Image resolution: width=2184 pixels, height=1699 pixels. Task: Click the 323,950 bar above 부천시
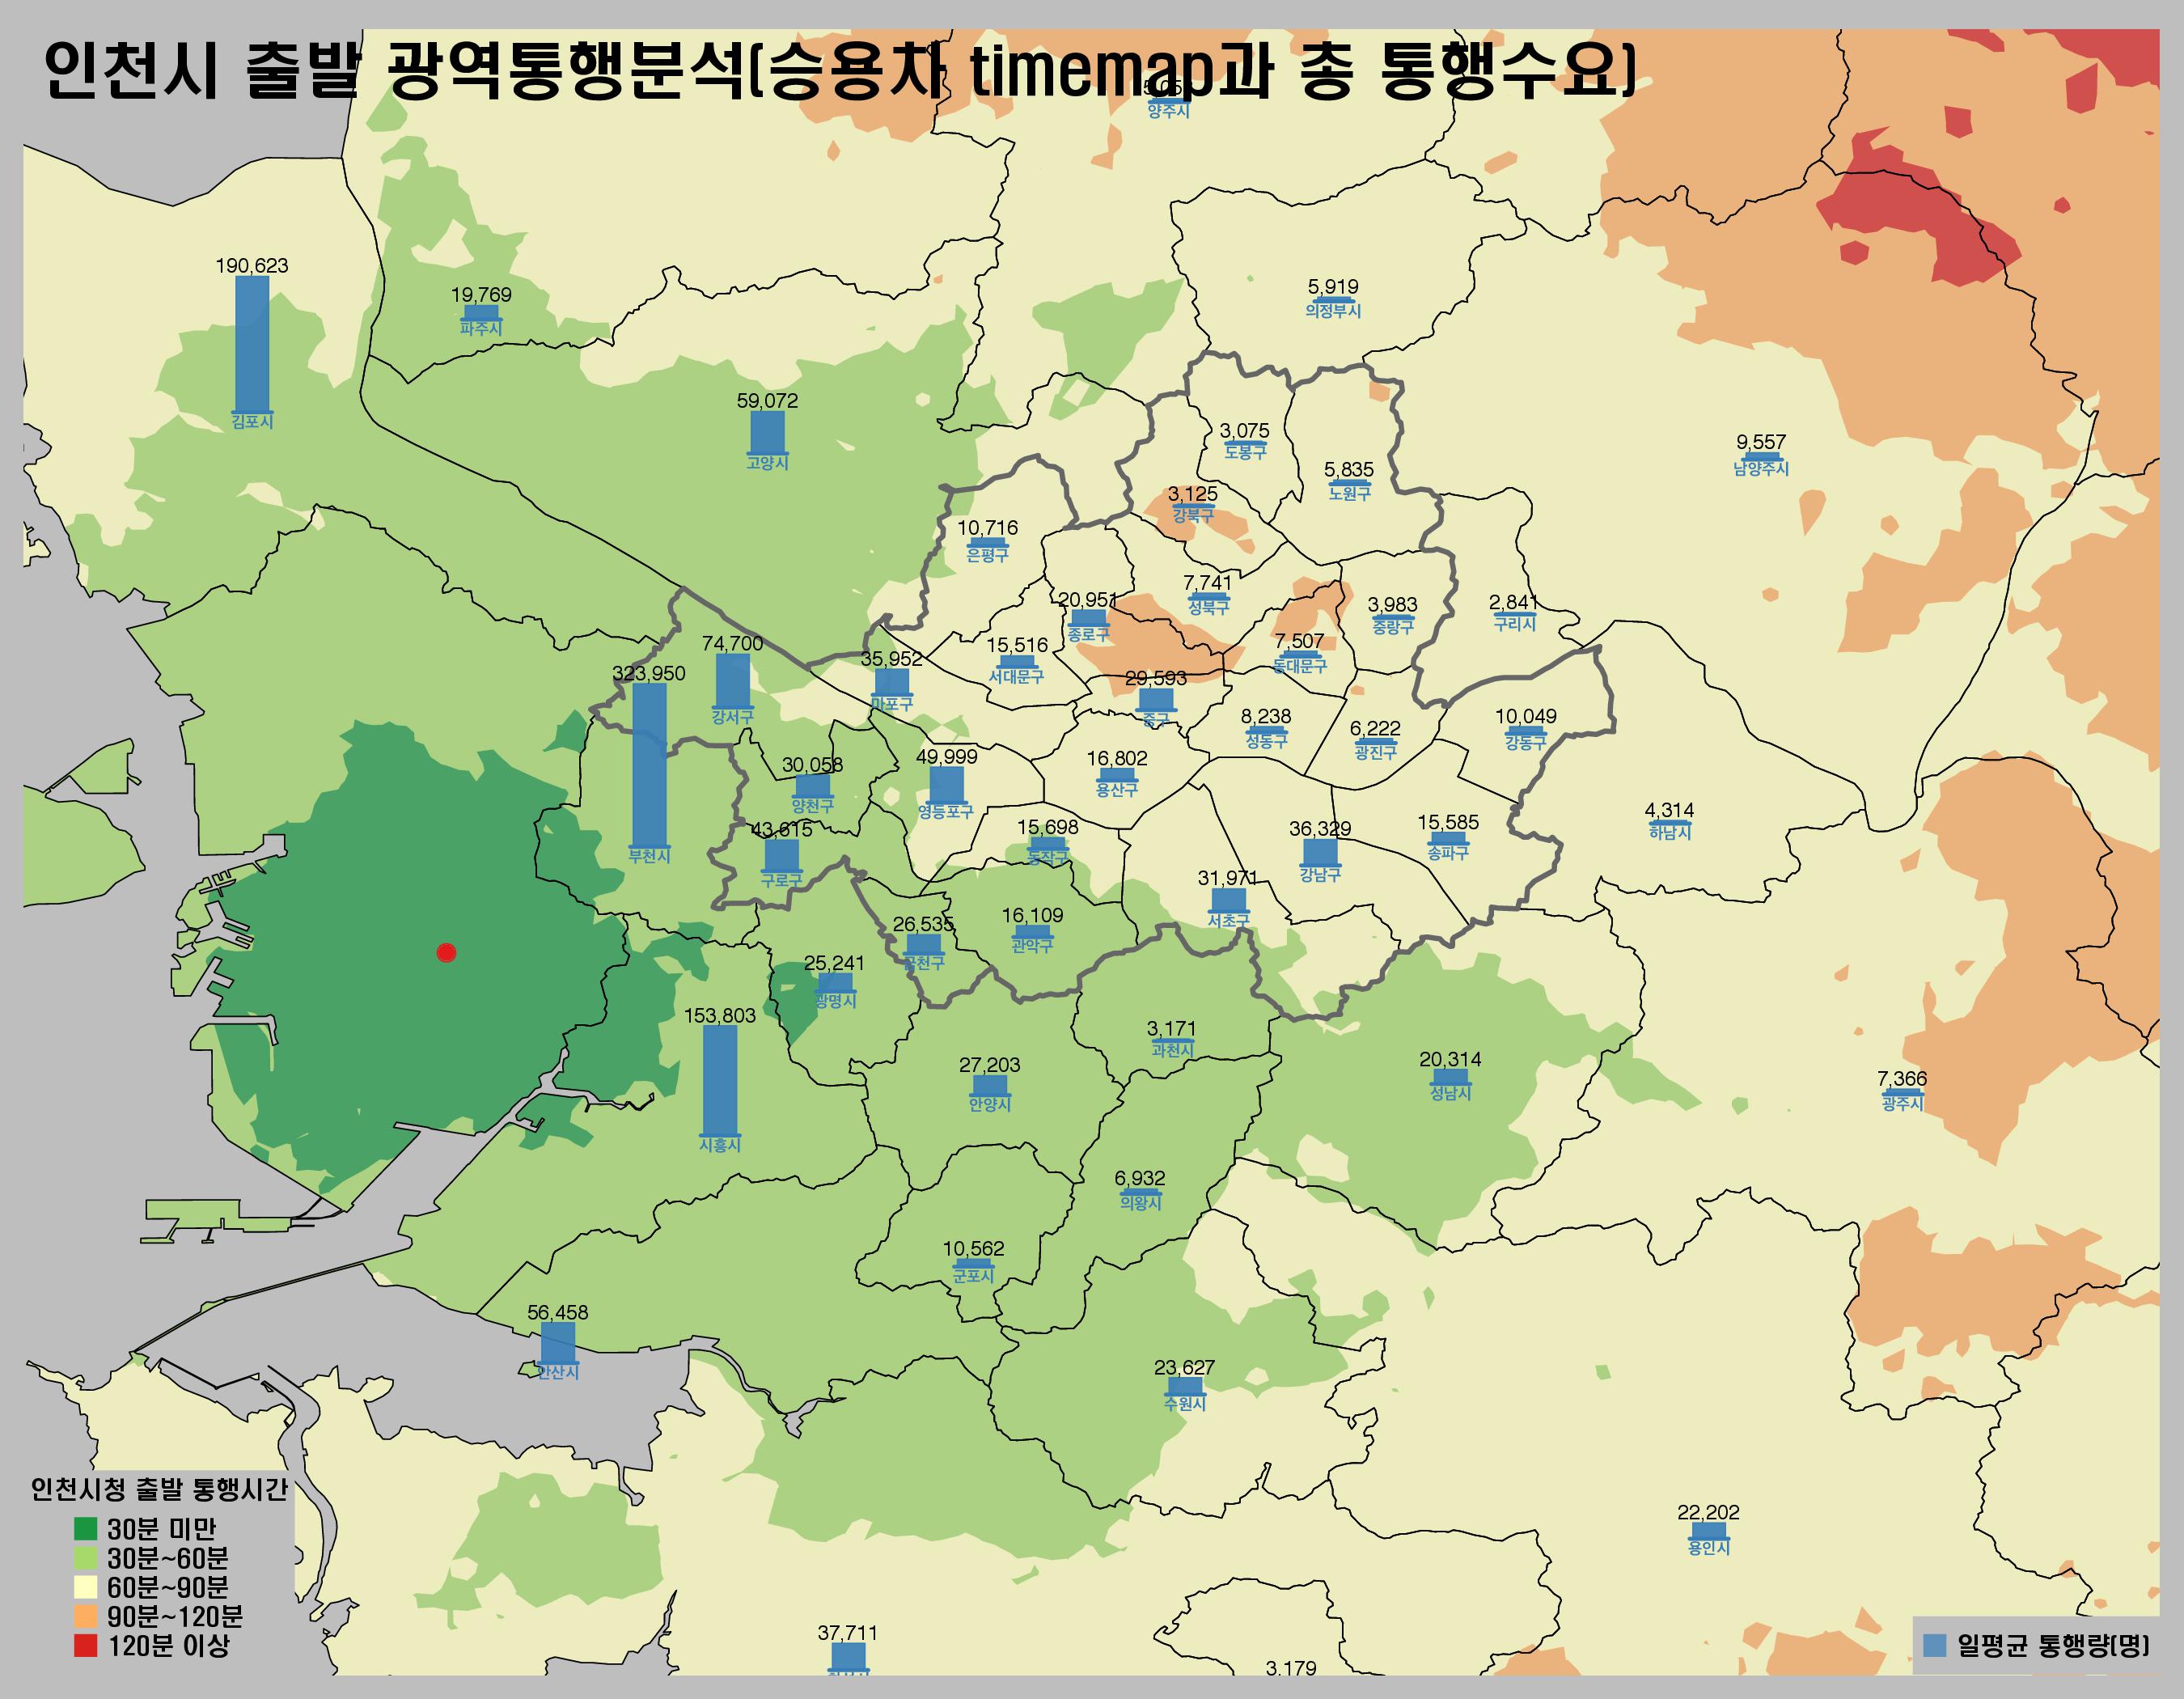pos(649,765)
